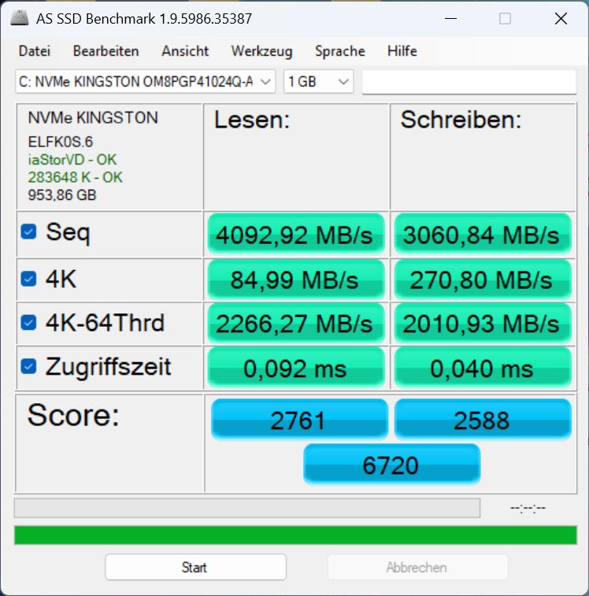This screenshot has width=589, height=596.
Task: Disable the 4K-64Thrd test checkbox
Action: (x=28, y=323)
